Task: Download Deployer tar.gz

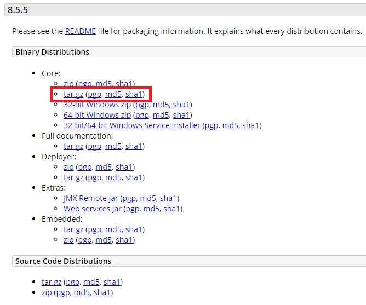Action: 73,177
